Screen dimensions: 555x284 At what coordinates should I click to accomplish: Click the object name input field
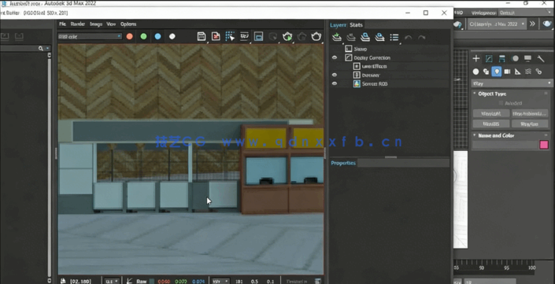[505, 145]
